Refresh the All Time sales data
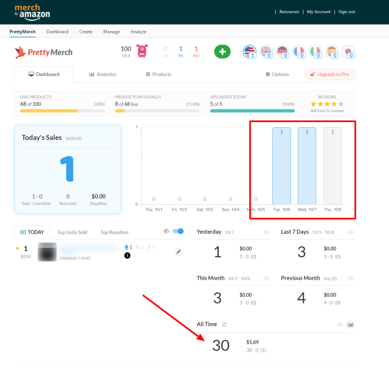The width and height of the screenshot is (389, 369). point(224,324)
